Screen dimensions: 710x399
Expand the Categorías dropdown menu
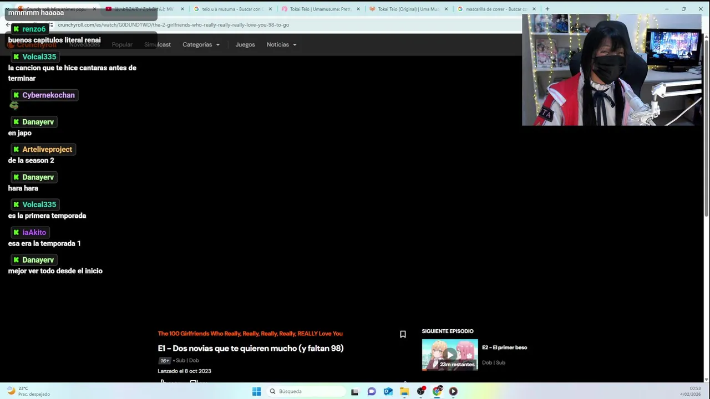coord(201,44)
